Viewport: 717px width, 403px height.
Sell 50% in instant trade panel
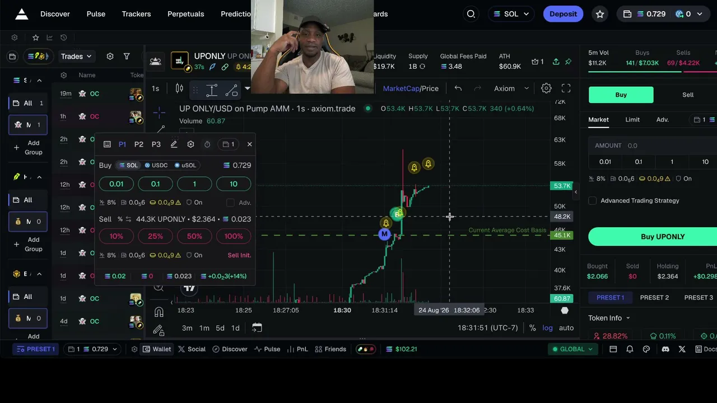194,236
